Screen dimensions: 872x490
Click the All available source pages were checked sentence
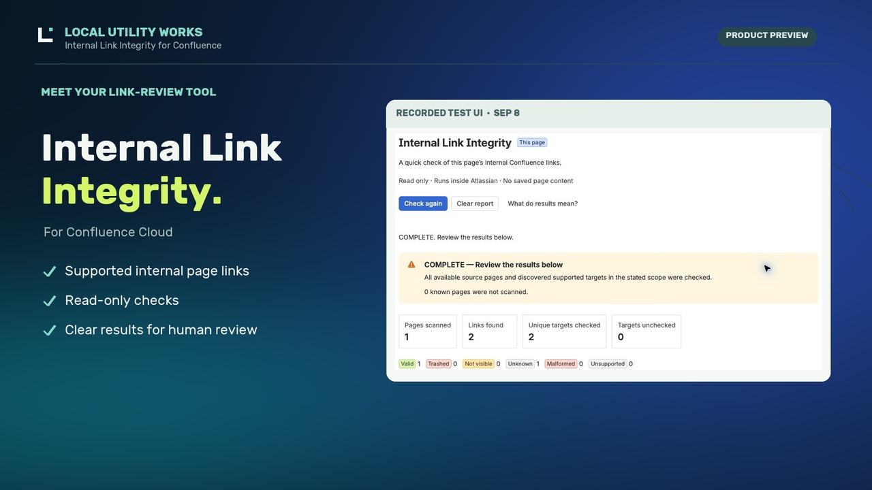click(568, 278)
